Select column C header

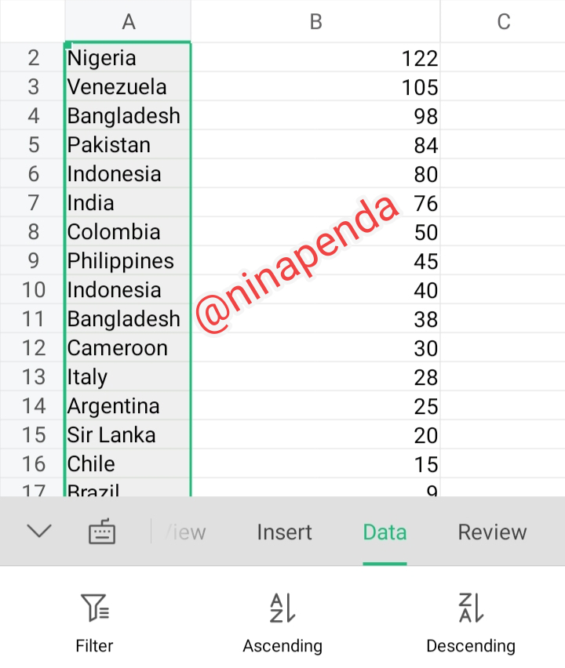[503, 22]
